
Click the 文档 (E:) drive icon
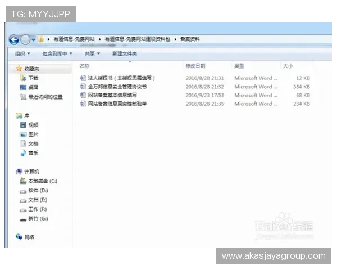[23, 201]
